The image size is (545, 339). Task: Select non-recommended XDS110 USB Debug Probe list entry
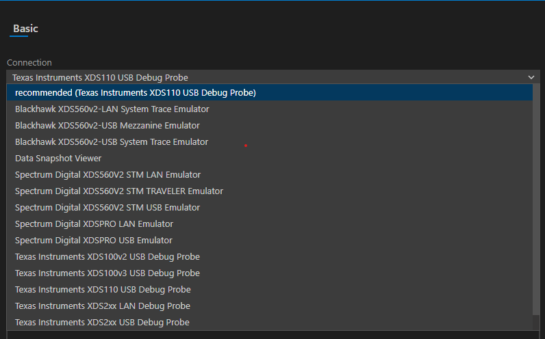[103, 290]
